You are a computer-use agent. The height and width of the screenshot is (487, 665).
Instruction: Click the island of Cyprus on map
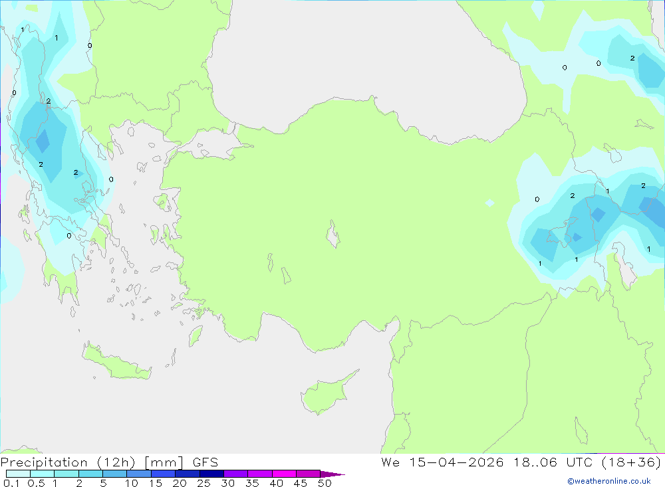325,395
